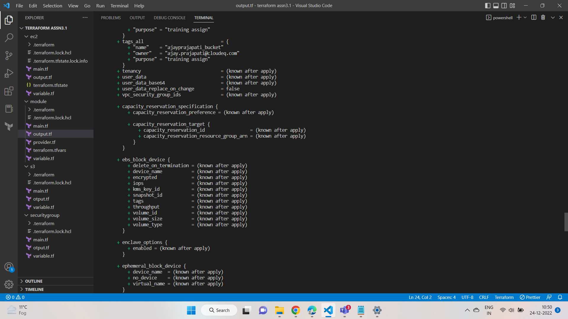Viewport: 568px width, 319px height.
Task: Kill terminal with the trash icon
Action: (x=543, y=17)
